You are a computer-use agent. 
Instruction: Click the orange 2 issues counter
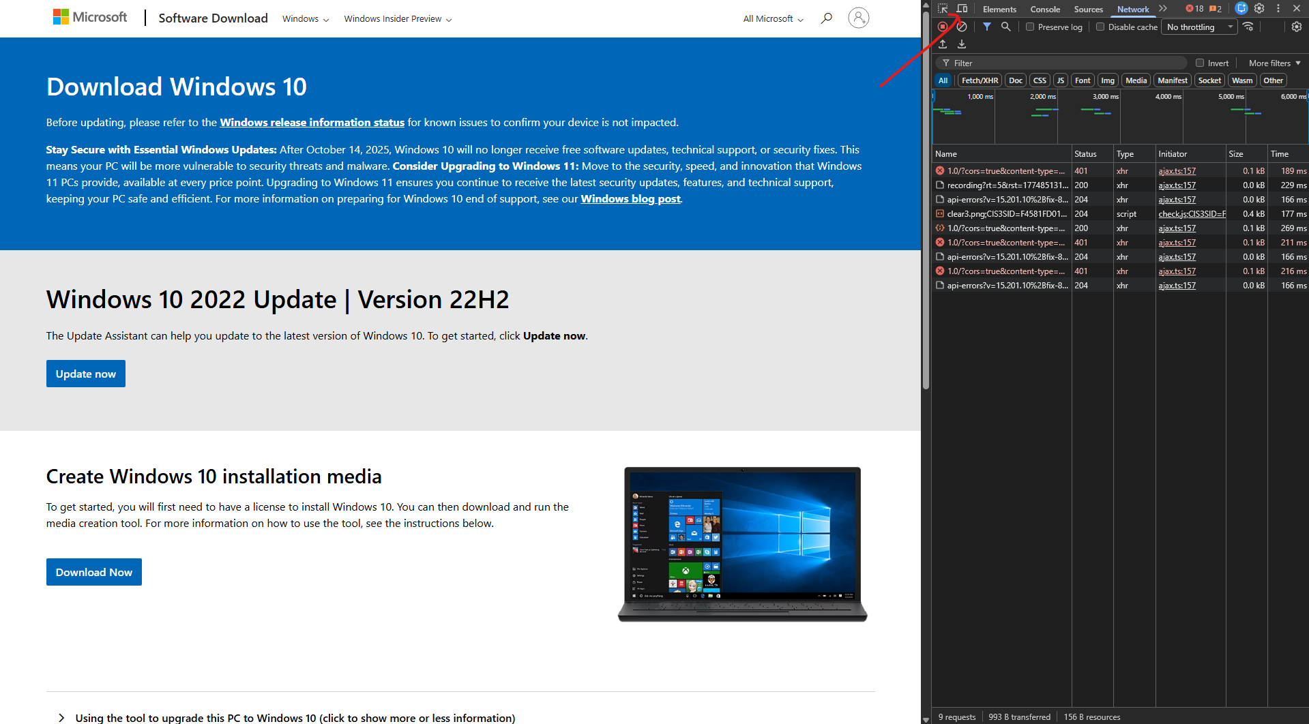pos(1216,9)
